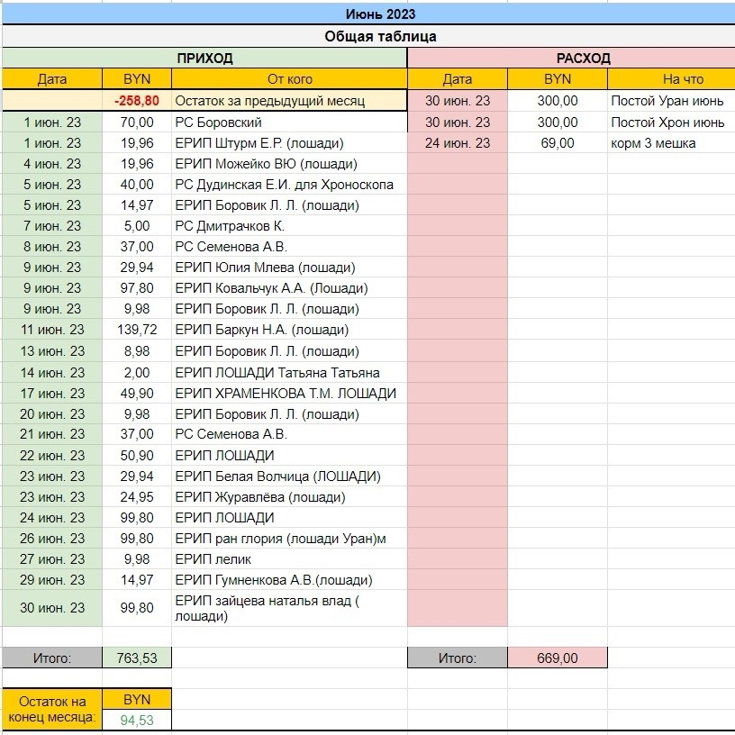Click the 139,72 income amount cell
The width and height of the screenshot is (735, 735).
coord(137,331)
